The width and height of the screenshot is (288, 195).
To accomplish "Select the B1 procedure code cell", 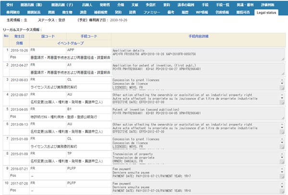I will point(69,109).
